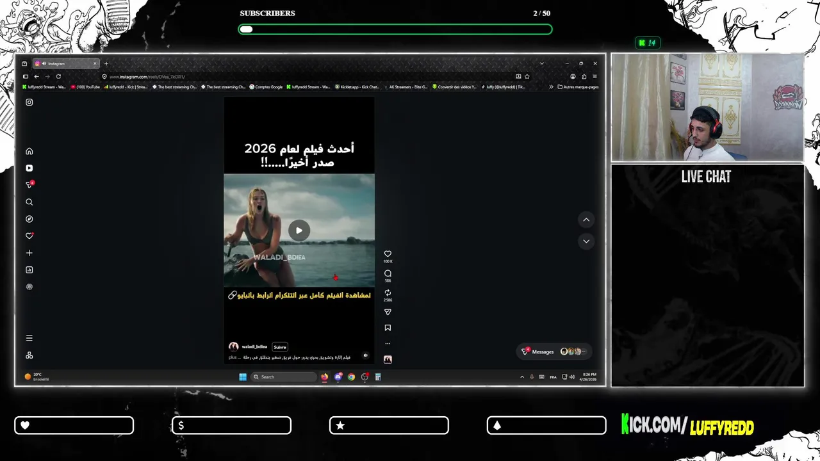Open the 20°C weather widget
Image resolution: width=820 pixels, height=461 pixels.
[37, 376]
